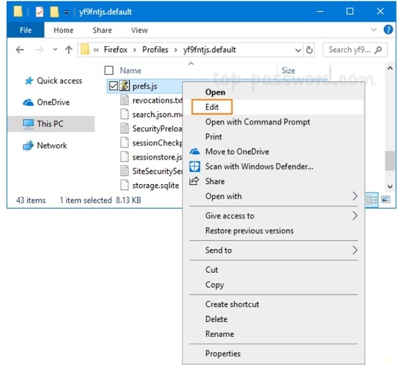Go up one folder level
This screenshot has width=398, height=378.
point(68,50)
